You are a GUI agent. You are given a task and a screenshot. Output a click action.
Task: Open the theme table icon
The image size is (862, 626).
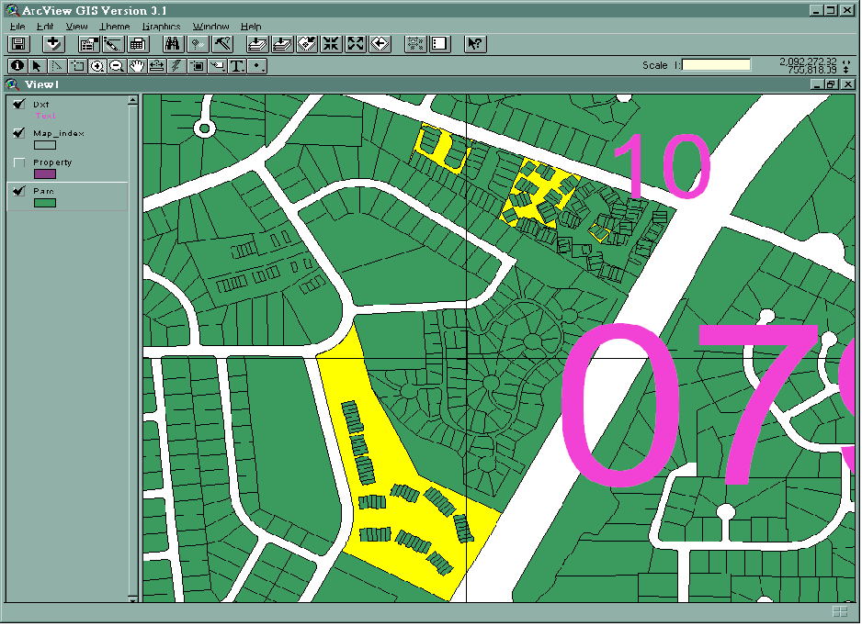click(x=137, y=44)
